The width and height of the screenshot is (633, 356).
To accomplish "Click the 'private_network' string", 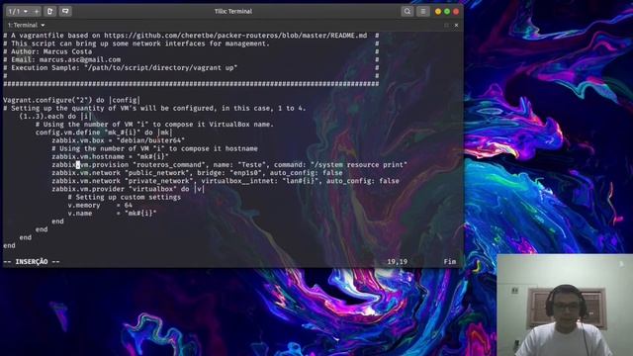I will tap(158, 181).
